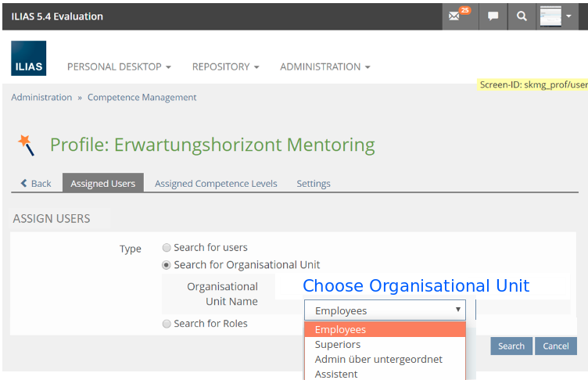Open the Settings tab
Image resolution: width=588 pixels, height=380 pixels.
[313, 184]
